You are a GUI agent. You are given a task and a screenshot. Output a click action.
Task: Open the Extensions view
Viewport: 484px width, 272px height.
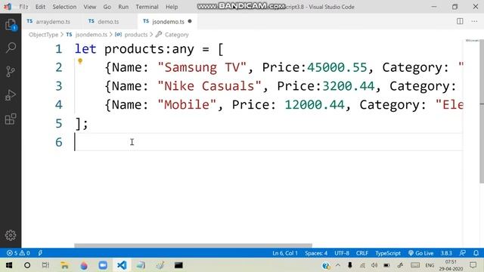point(11,119)
